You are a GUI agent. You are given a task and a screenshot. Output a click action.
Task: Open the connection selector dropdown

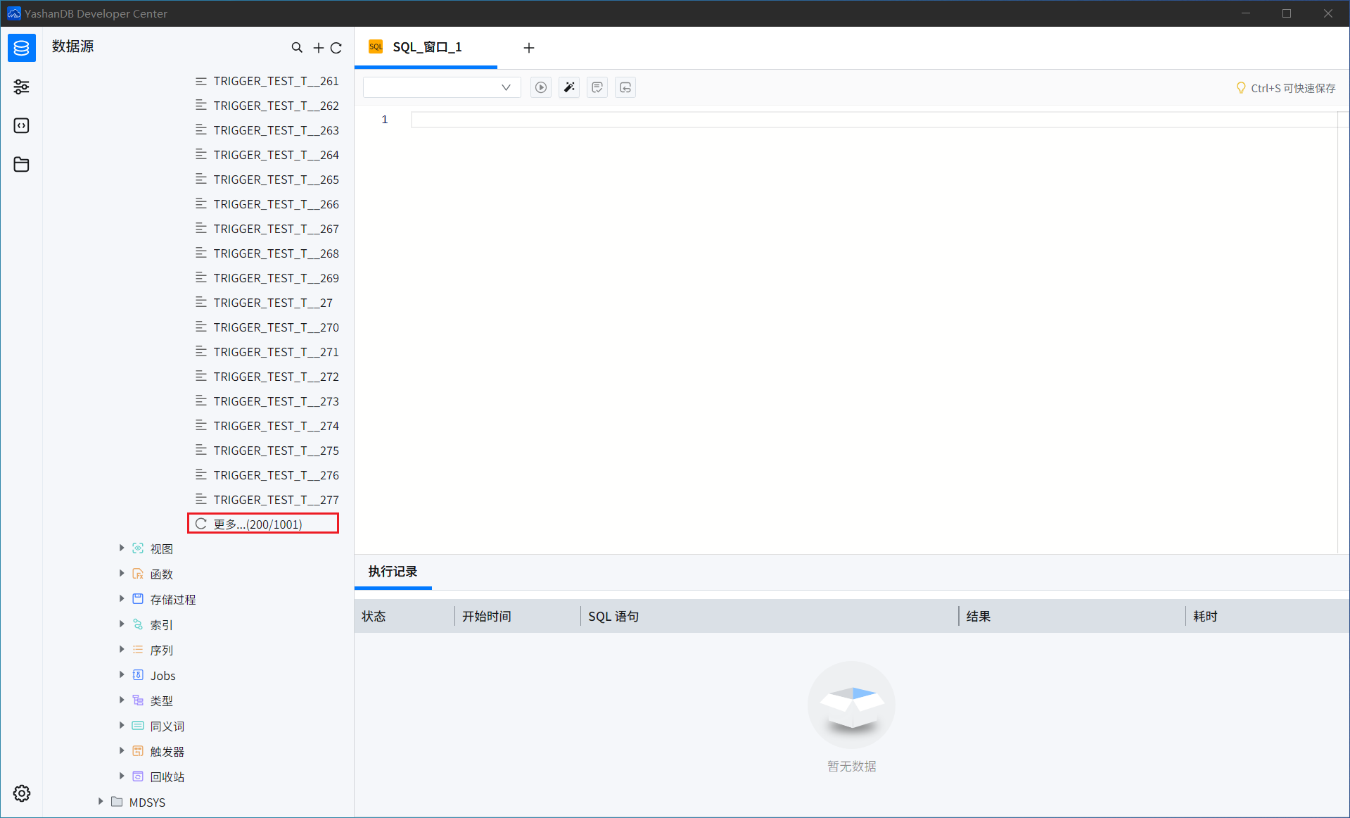coord(441,87)
